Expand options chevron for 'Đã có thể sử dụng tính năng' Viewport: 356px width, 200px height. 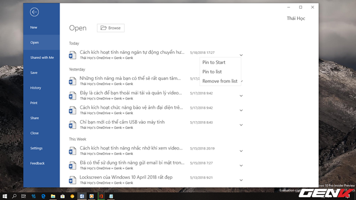241,166
